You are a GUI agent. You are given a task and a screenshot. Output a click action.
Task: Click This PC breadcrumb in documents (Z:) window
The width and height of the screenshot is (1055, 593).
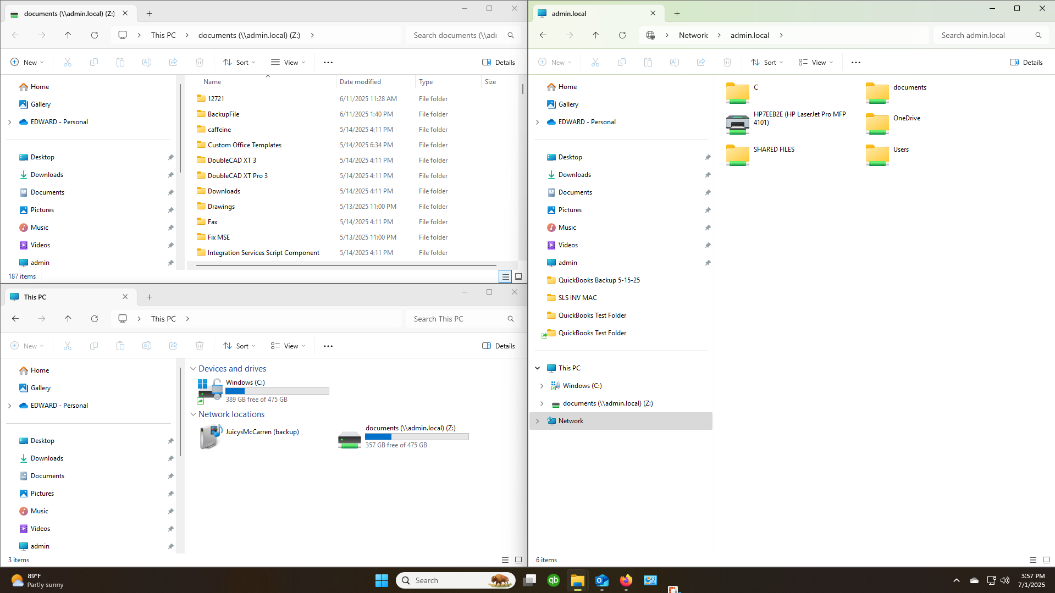[x=163, y=35]
